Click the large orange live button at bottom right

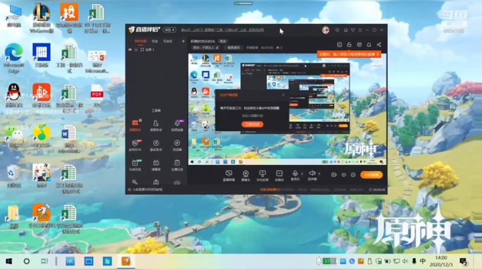(372, 174)
